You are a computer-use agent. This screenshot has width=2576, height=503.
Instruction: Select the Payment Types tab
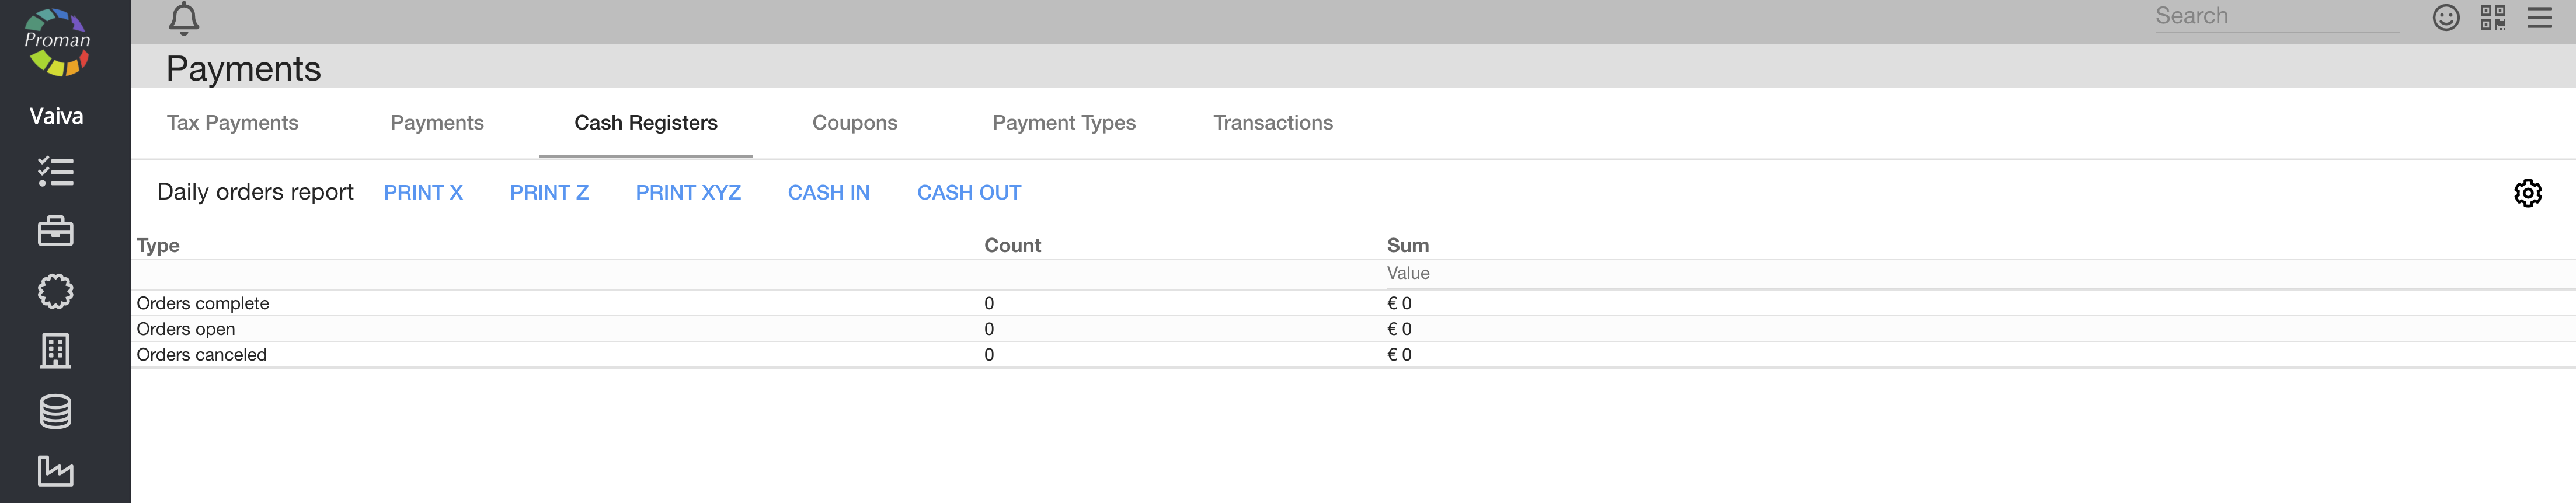click(1063, 123)
